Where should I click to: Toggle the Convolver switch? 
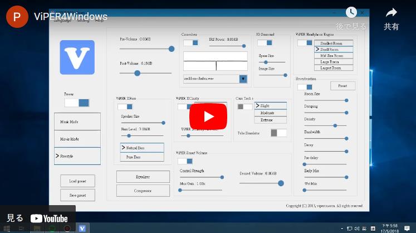(191, 43)
